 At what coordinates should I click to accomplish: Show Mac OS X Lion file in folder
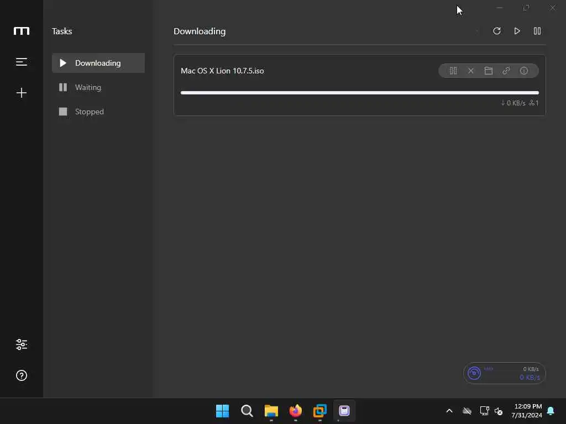pyautogui.click(x=489, y=71)
